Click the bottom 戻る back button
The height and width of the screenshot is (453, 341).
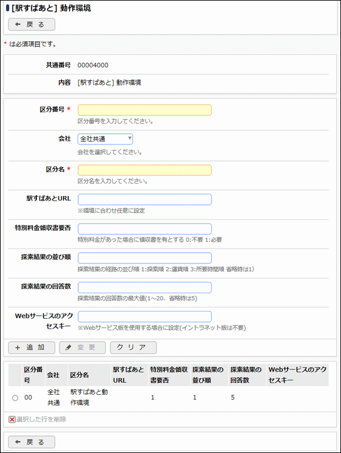coord(32,441)
